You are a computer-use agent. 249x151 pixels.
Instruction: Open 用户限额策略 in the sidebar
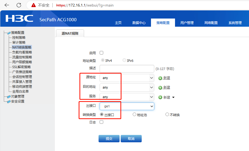22,62
